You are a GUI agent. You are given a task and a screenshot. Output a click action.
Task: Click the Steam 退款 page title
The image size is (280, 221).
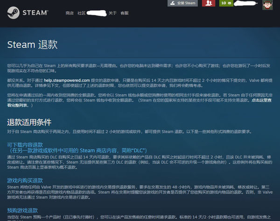[x=32, y=44]
